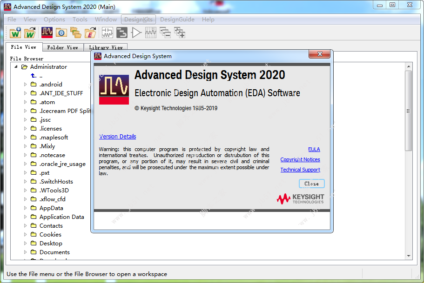Open the Copyright Notices link
424x283 pixels.
[x=300, y=159]
